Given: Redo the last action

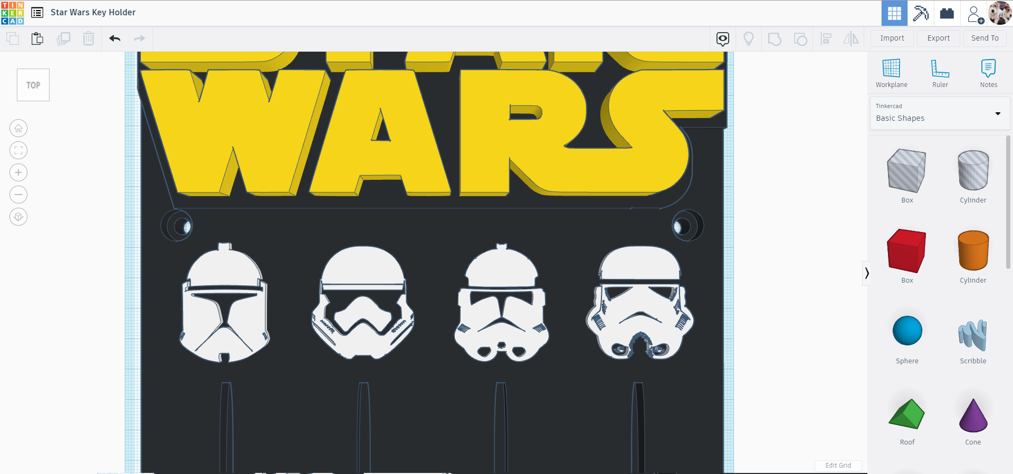Looking at the screenshot, I should click(x=139, y=38).
